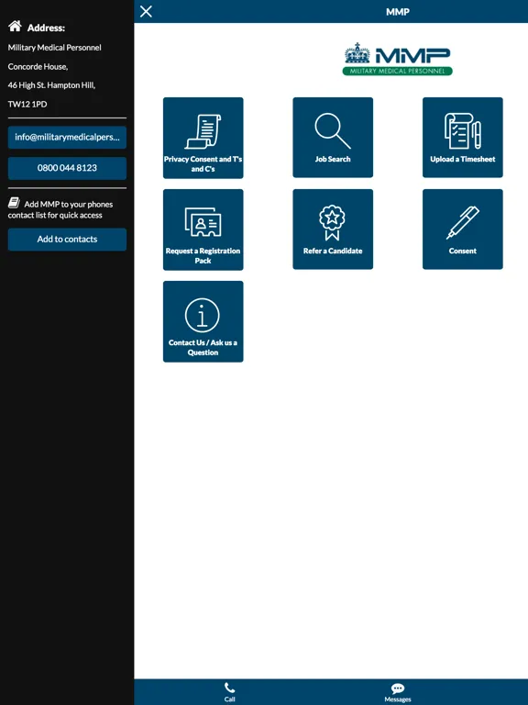The height and width of the screenshot is (705, 528).
Task: Open the Upload a Timesheet tile
Action: (462, 138)
